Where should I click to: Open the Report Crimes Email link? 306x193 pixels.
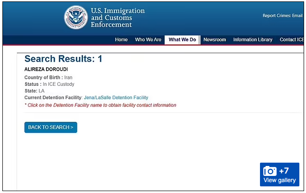point(283,16)
